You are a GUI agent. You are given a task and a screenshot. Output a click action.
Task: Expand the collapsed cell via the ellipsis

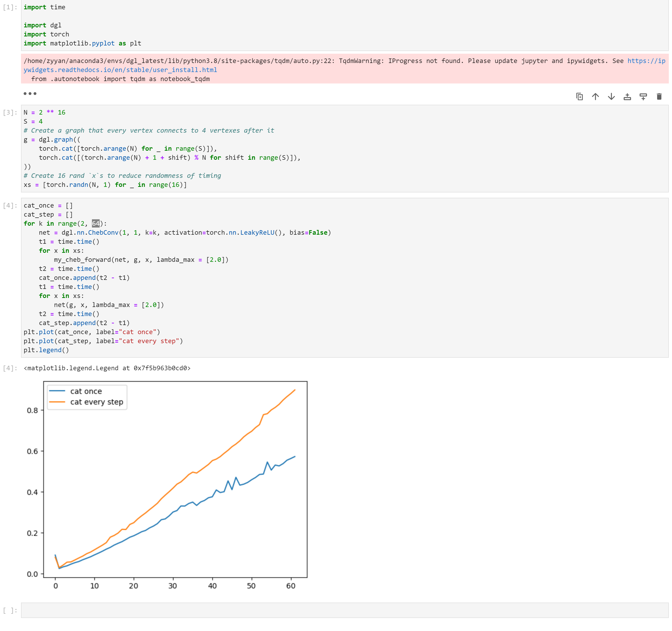tap(30, 94)
